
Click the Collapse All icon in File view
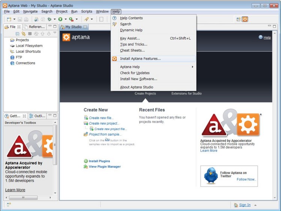click(17, 34)
